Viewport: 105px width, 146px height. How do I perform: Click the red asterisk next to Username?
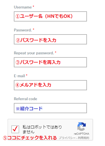pos(33,7)
